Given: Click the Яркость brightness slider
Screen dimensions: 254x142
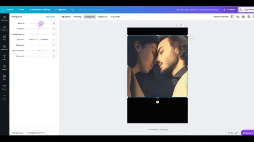Looking at the screenshot, I should [38, 23].
